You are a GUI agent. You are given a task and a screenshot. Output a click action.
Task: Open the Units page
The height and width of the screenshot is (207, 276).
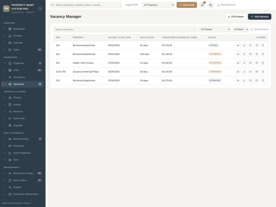point(23,70)
